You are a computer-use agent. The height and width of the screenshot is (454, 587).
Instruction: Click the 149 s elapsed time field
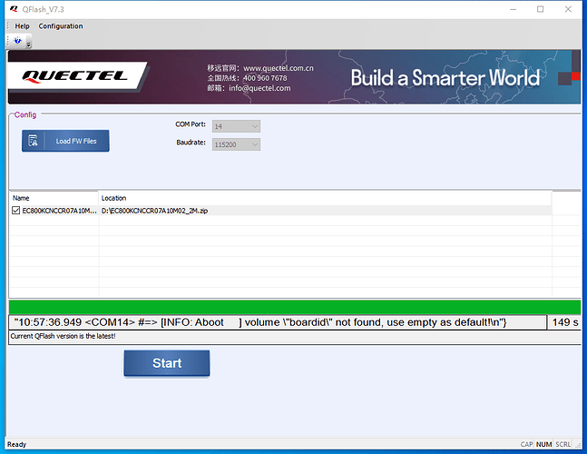pos(565,322)
